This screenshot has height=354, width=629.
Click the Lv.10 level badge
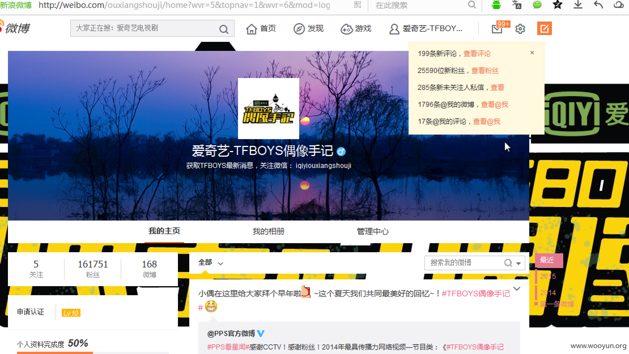point(71,313)
